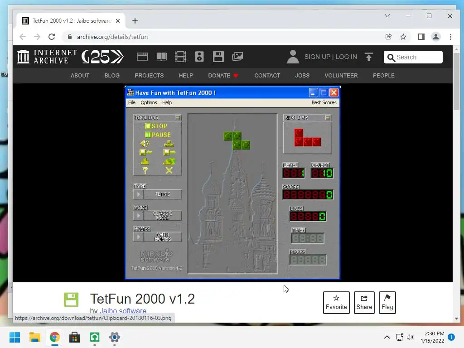Open Best Scores in TetFun menu bar

point(324,103)
